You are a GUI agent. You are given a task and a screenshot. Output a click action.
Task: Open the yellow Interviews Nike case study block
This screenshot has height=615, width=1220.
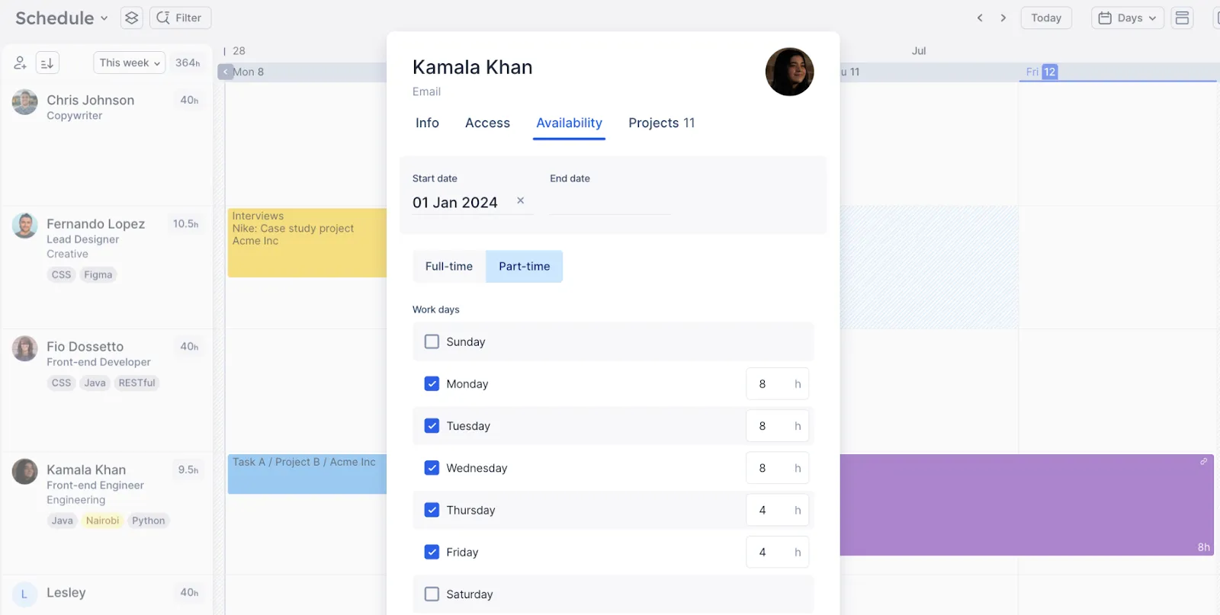(307, 242)
